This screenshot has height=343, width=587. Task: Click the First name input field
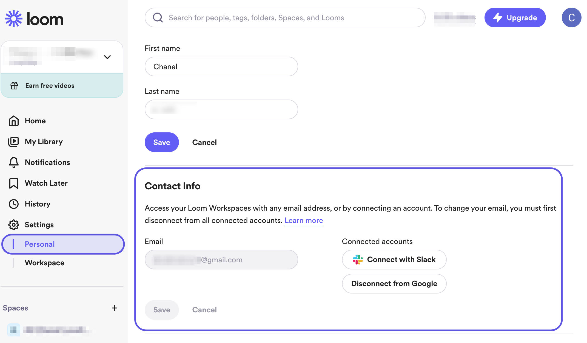pos(221,67)
